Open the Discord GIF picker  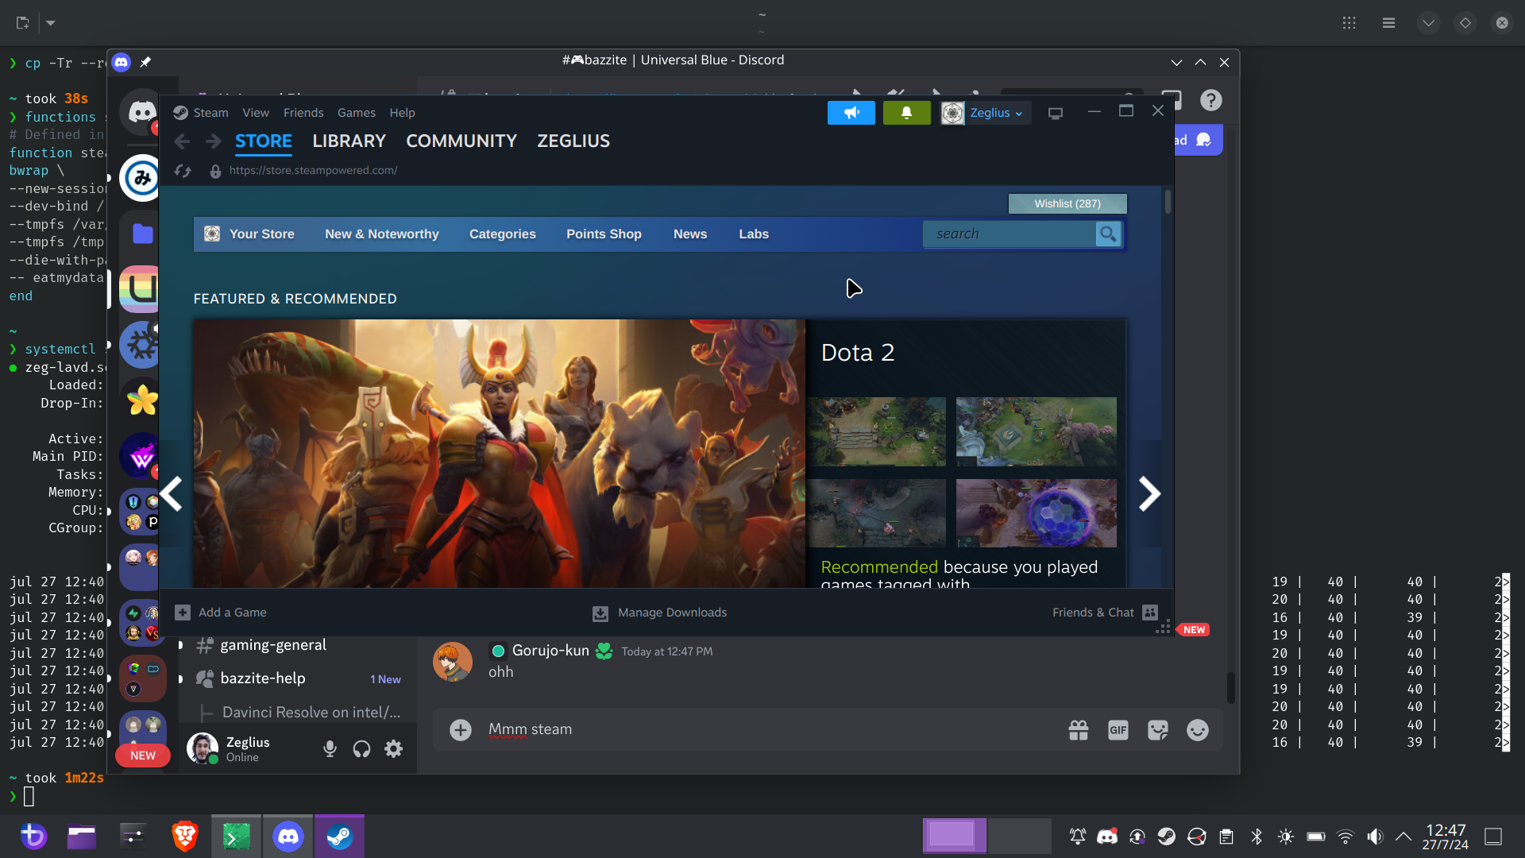(1118, 730)
